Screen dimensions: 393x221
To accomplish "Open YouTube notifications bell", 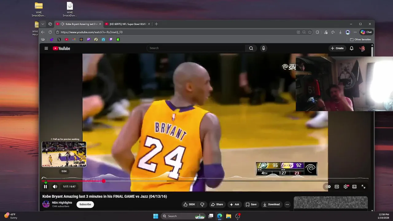I will pyautogui.click(x=352, y=48).
